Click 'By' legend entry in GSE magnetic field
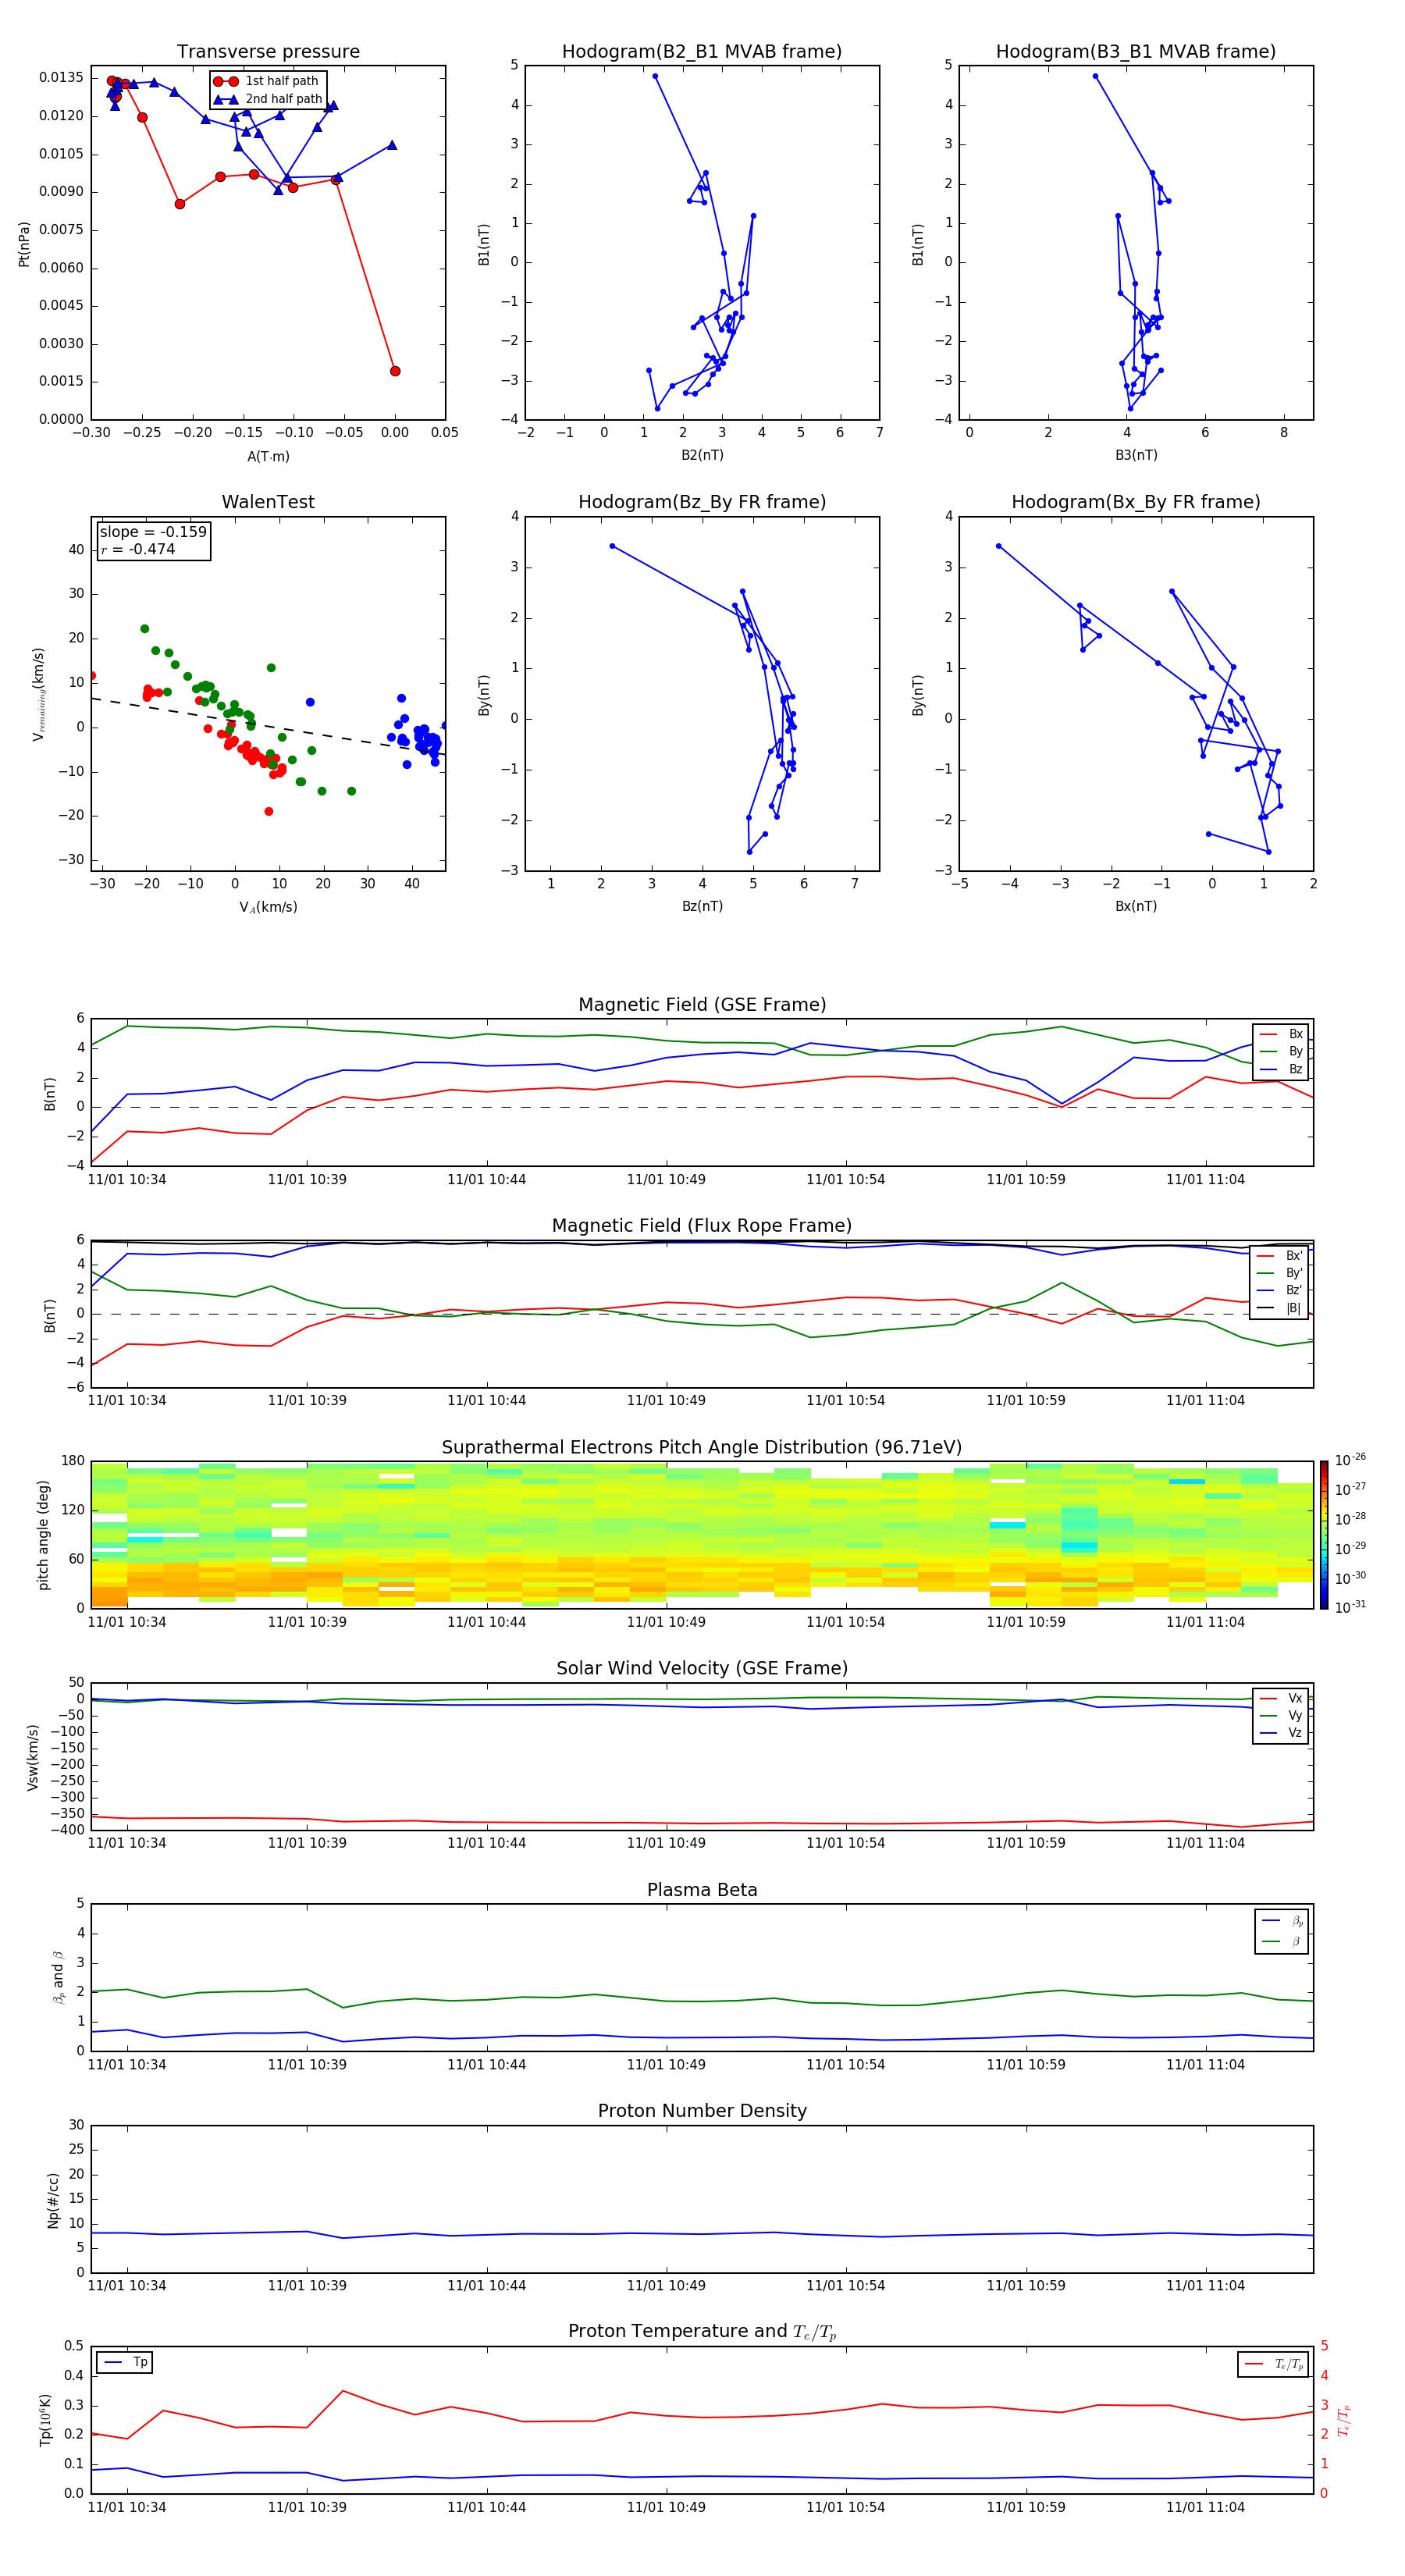Viewport: 1405px width, 2576px height. pos(1281,1051)
